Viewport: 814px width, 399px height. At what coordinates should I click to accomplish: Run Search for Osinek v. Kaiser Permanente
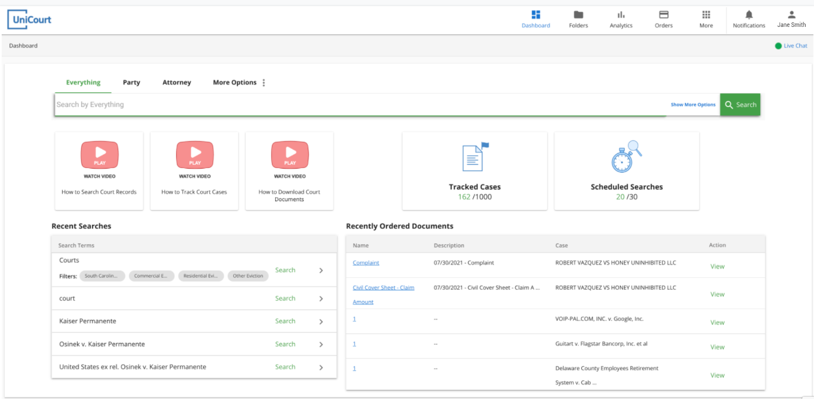tap(285, 344)
